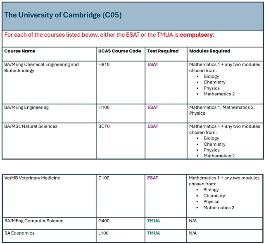Click Physics bullet in Chemical Engineering modules
The height and width of the screenshot is (244, 266).
[x=211, y=88]
